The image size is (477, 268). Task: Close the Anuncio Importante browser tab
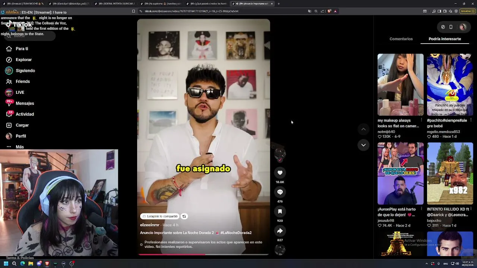272,4
